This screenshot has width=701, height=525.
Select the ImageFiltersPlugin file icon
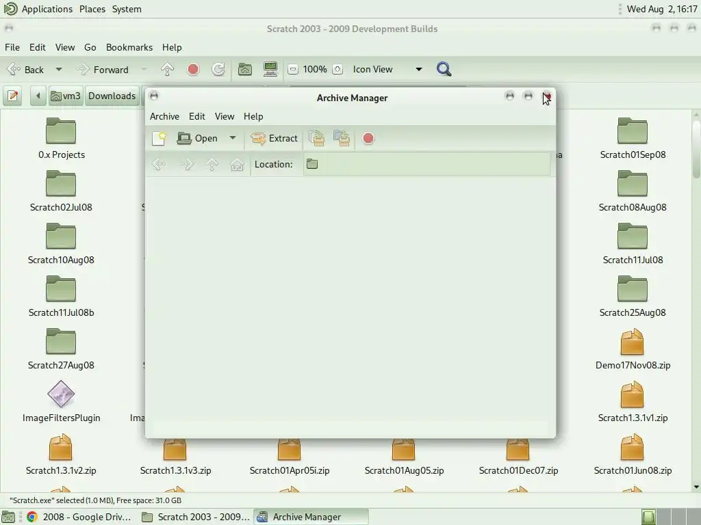(x=61, y=394)
